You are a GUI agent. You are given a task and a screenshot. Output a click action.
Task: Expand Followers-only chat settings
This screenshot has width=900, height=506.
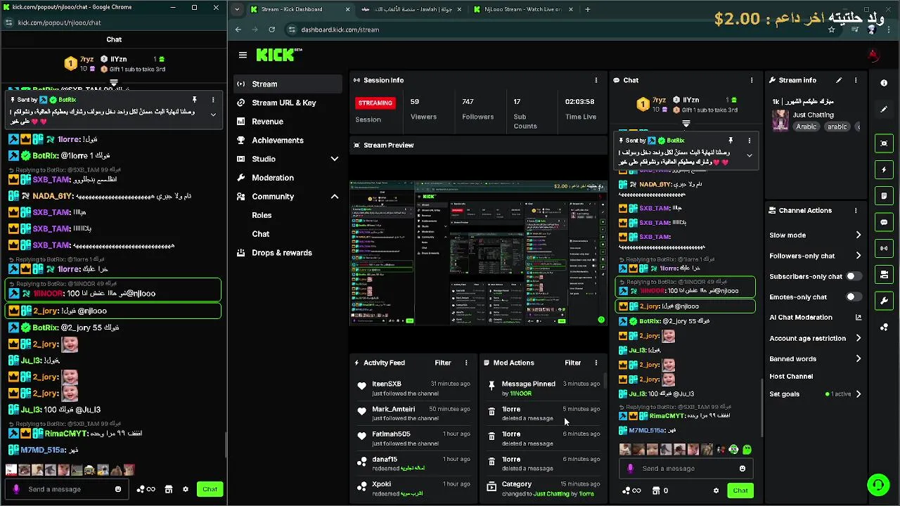pos(858,256)
